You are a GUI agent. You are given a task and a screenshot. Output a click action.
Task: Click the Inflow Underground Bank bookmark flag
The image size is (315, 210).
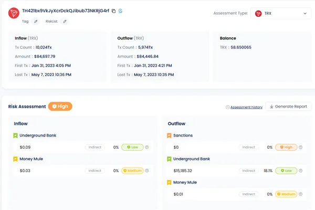16,135
